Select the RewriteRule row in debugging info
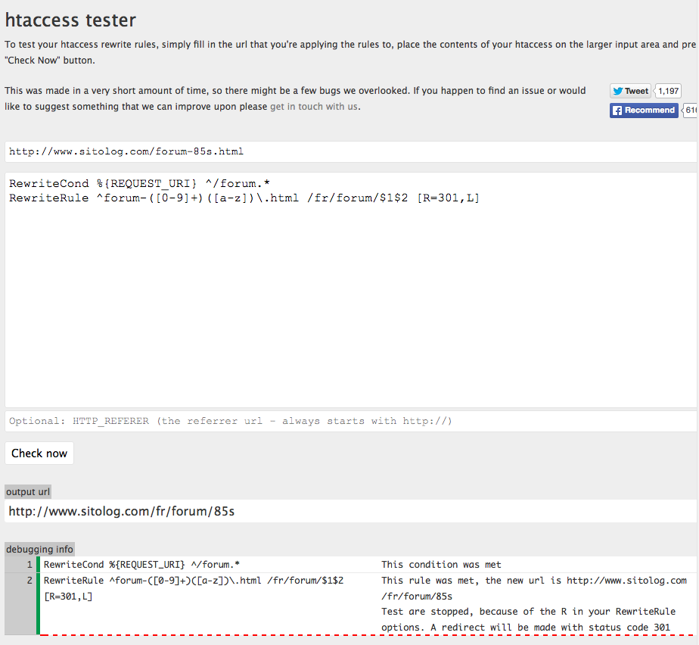The width and height of the screenshot is (699, 645). [194, 581]
